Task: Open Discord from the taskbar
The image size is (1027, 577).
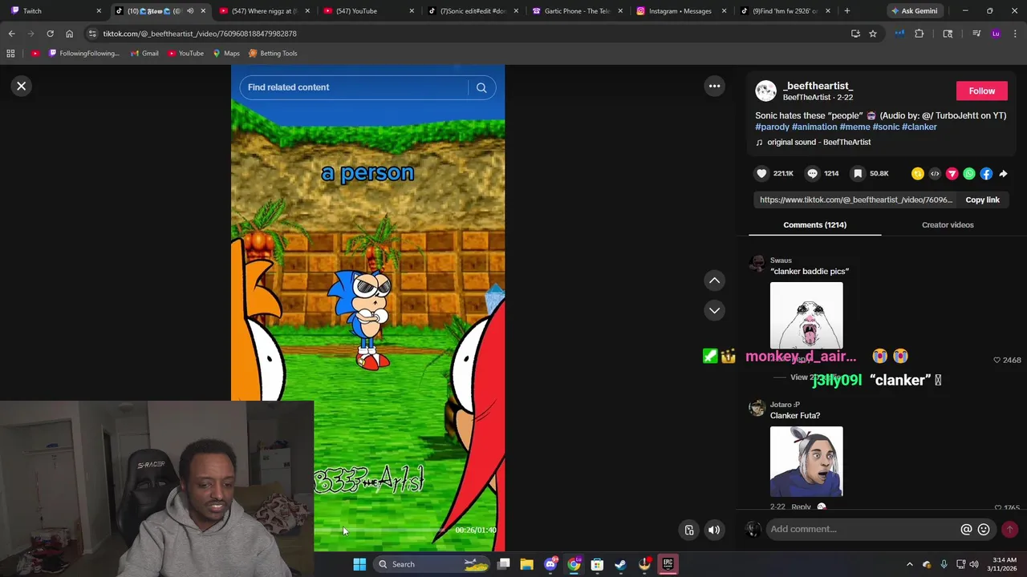Action: click(550, 564)
